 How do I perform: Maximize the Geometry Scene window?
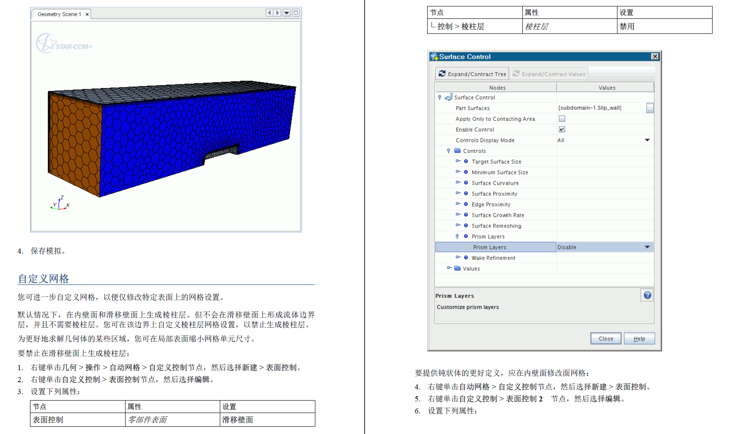(x=296, y=13)
